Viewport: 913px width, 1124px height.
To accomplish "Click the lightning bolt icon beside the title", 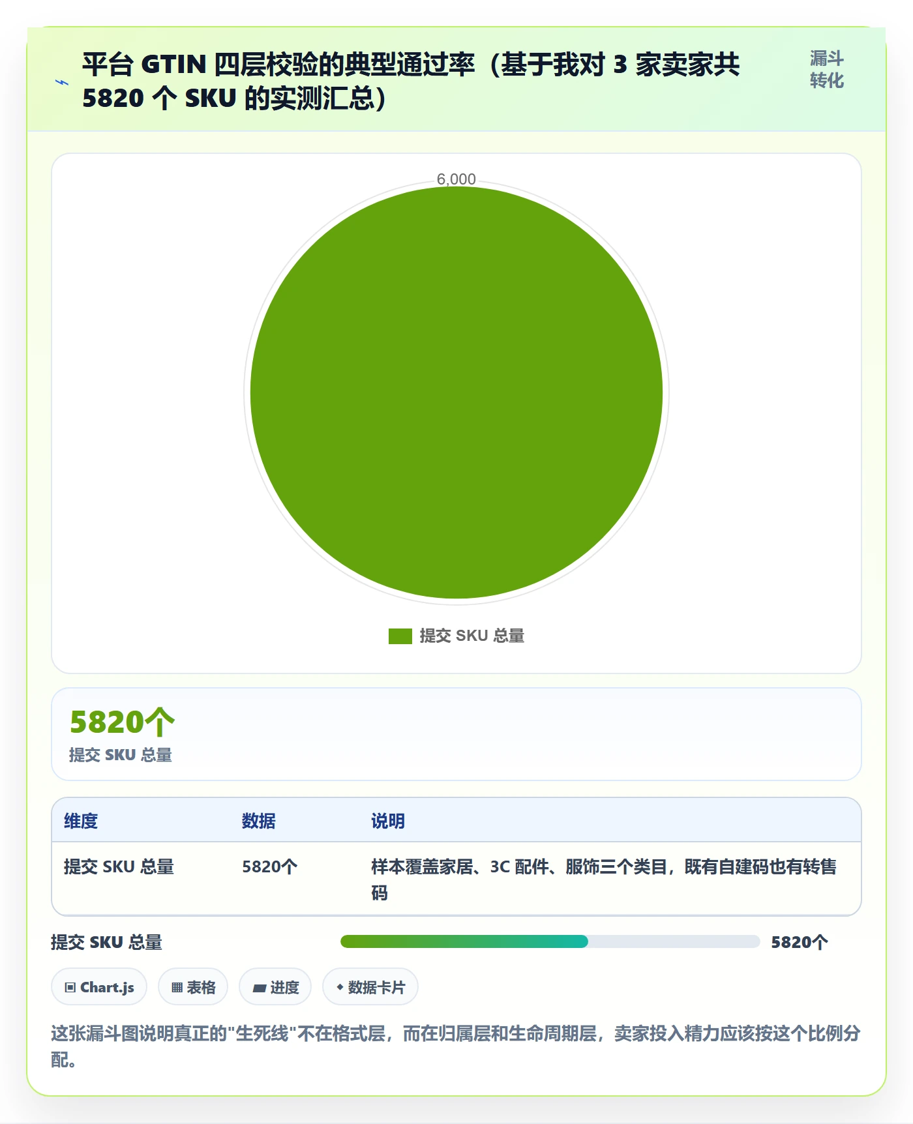I will click(x=62, y=82).
